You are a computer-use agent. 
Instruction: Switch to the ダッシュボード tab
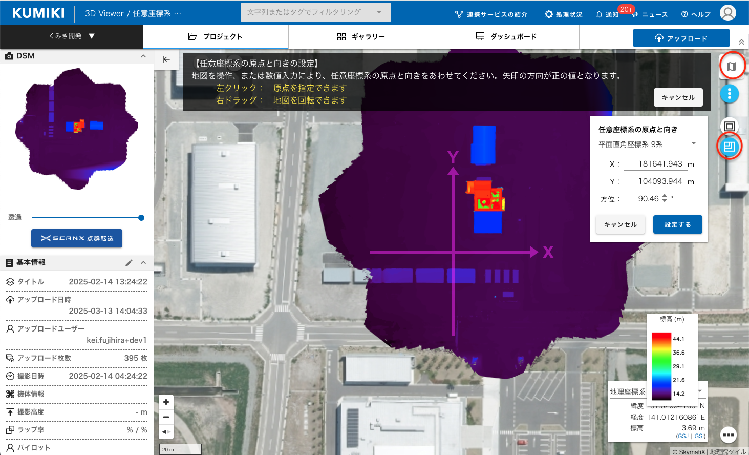pyautogui.click(x=506, y=37)
